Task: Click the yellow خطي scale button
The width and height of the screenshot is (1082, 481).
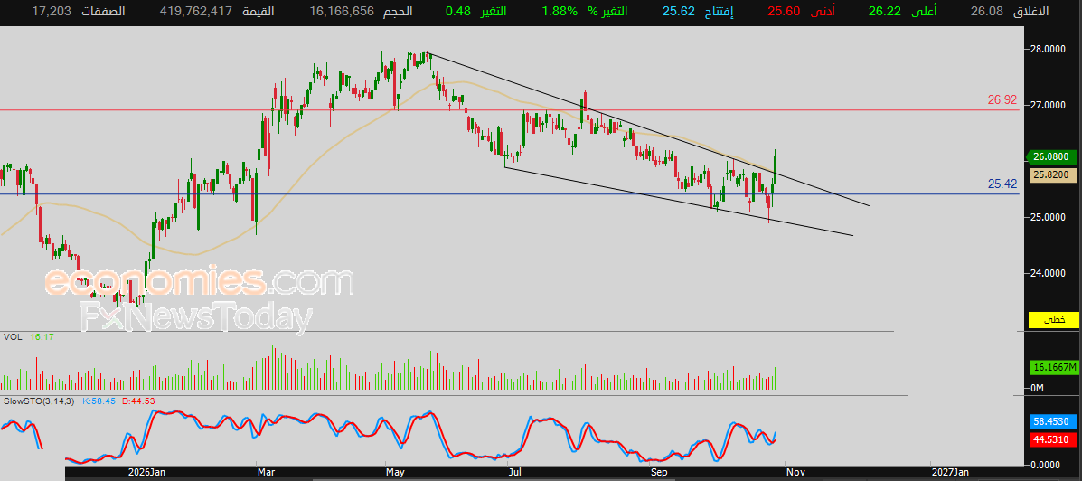Action: (x=1053, y=320)
